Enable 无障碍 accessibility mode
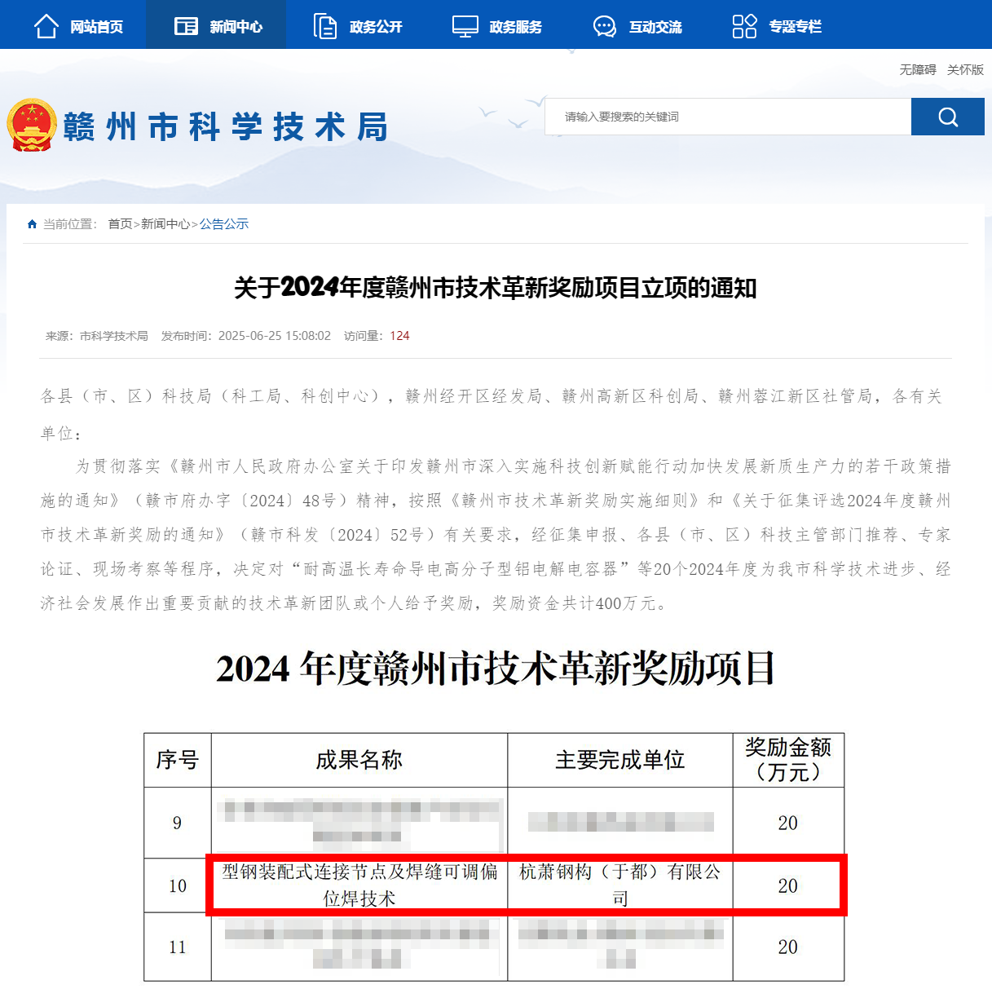Viewport: 992px width, 989px height. click(917, 70)
